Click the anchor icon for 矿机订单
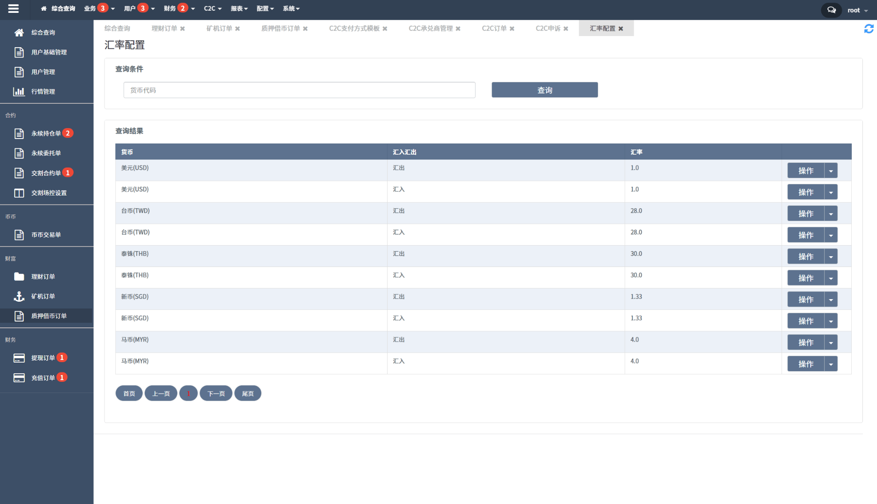The height and width of the screenshot is (504, 877). pyautogui.click(x=19, y=296)
